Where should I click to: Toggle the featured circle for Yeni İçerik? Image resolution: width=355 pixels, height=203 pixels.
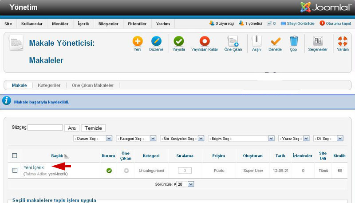pos(126,171)
